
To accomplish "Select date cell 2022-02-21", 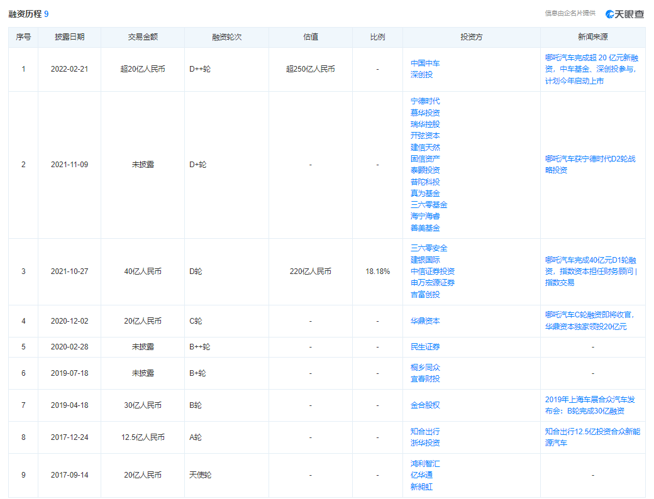I will tap(70, 69).
